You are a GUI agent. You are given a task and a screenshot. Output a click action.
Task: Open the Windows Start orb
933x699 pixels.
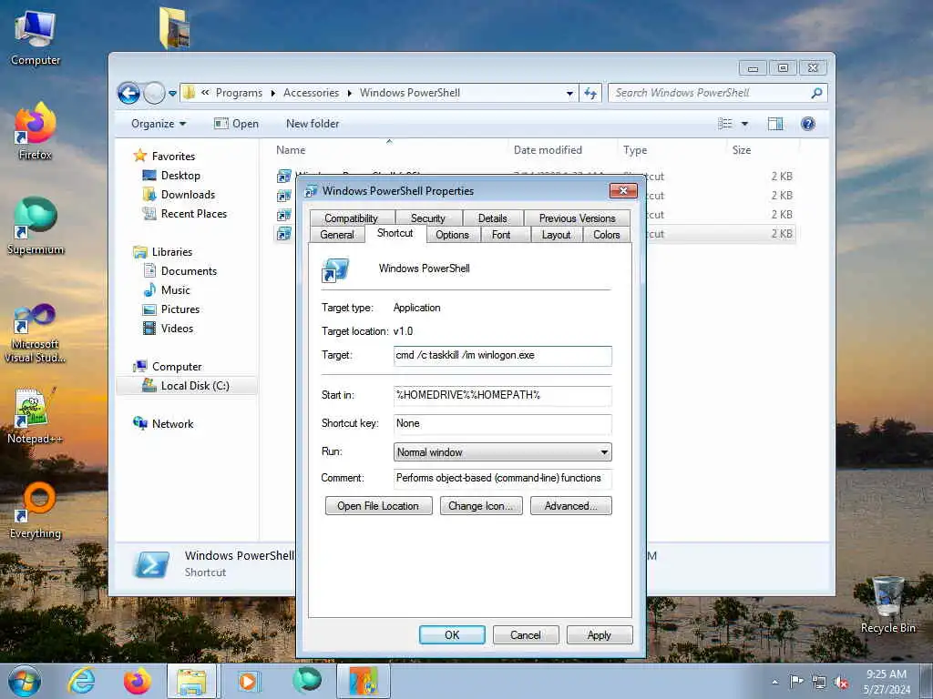pos(25,681)
